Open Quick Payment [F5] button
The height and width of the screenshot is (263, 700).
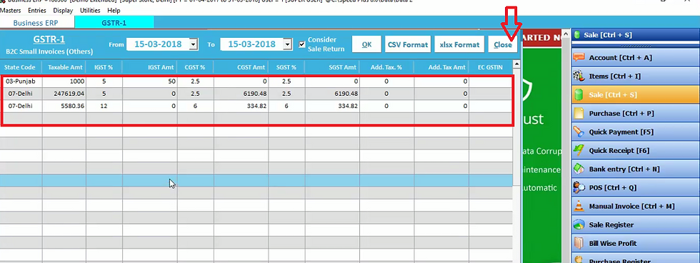tap(635, 132)
